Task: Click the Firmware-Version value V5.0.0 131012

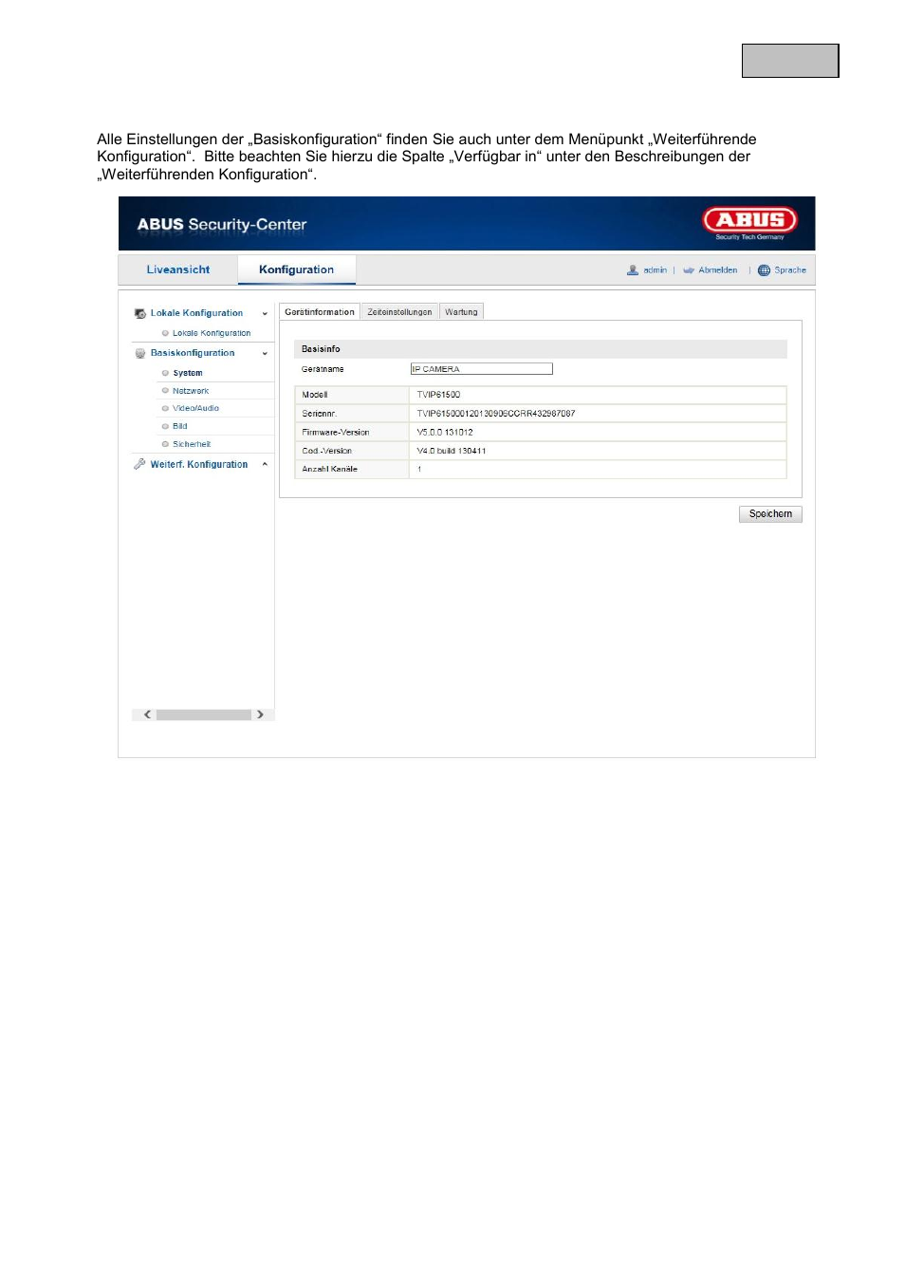Action: pyautogui.click(x=445, y=432)
